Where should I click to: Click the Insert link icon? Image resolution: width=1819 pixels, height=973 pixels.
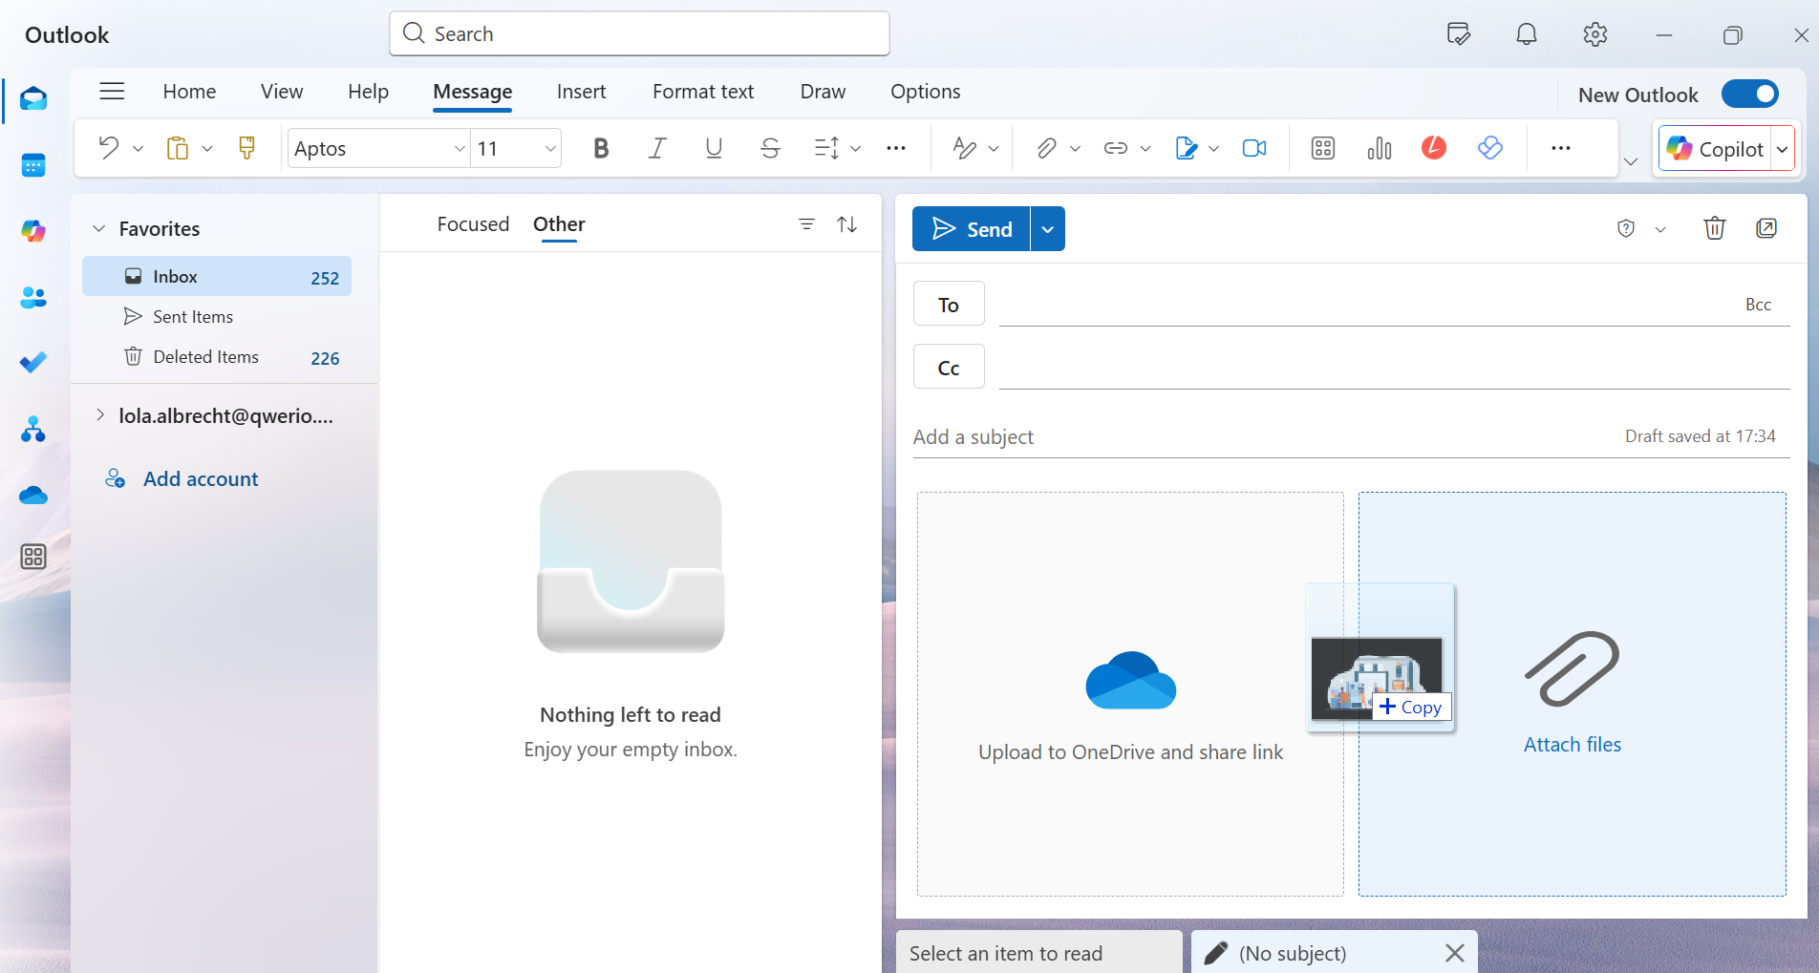point(1115,148)
